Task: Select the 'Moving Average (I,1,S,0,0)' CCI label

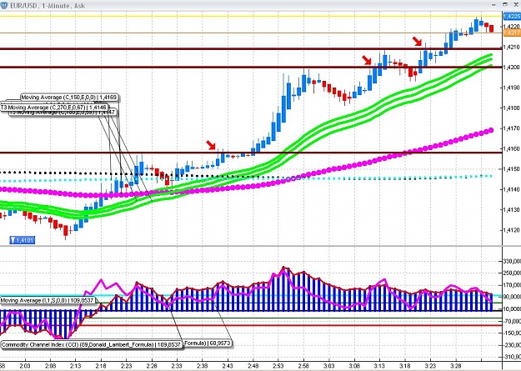Action: pyautogui.click(x=48, y=300)
